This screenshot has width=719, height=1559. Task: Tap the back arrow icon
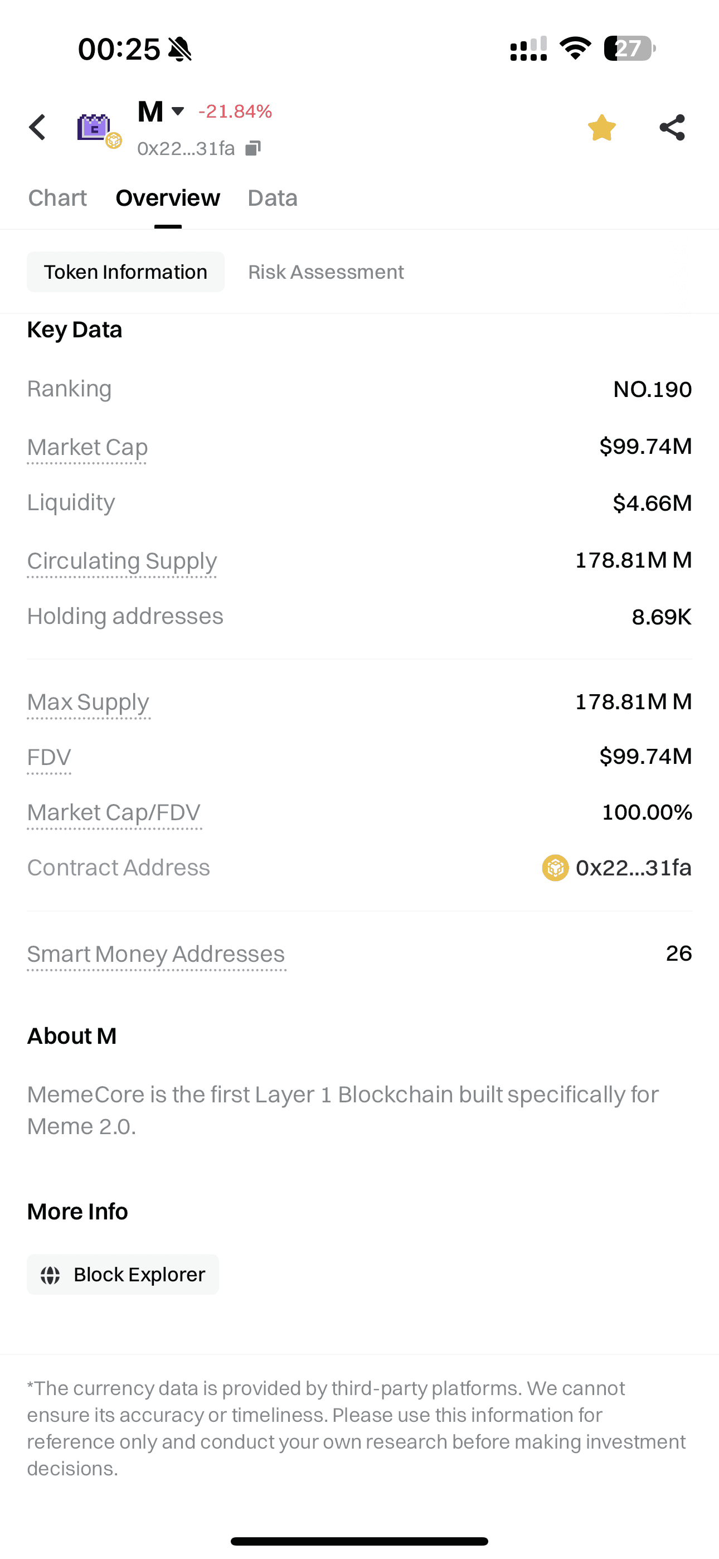[x=37, y=127]
